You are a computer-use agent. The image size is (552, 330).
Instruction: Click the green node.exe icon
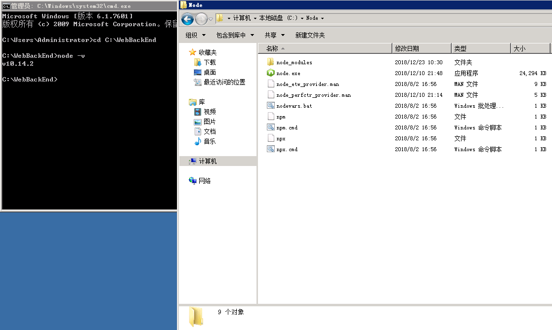point(270,73)
